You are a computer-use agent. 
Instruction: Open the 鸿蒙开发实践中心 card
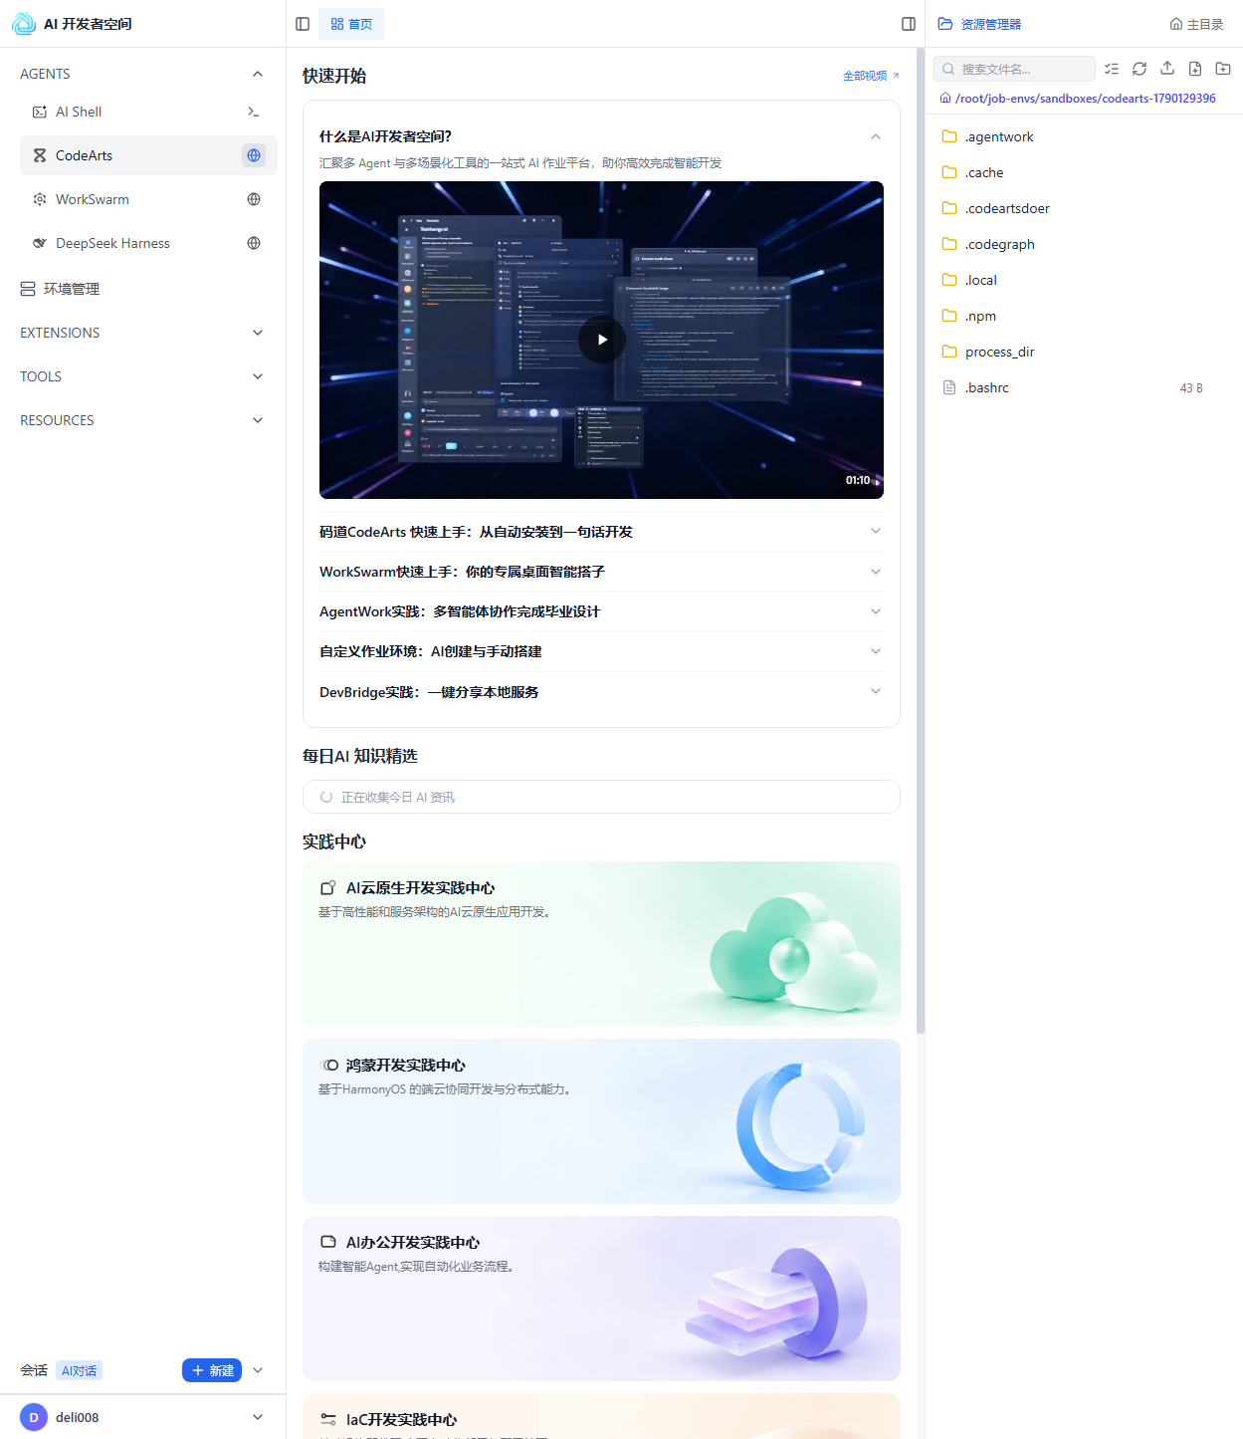pos(601,1121)
